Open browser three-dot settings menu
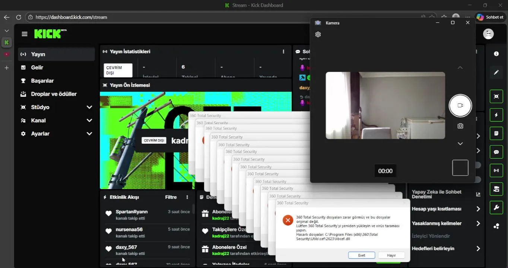The width and height of the screenshot is (508, 268). 468,17
